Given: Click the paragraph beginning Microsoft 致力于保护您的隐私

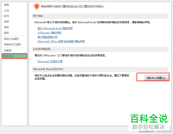Looking at the screenshot, I should coord(93,22).
